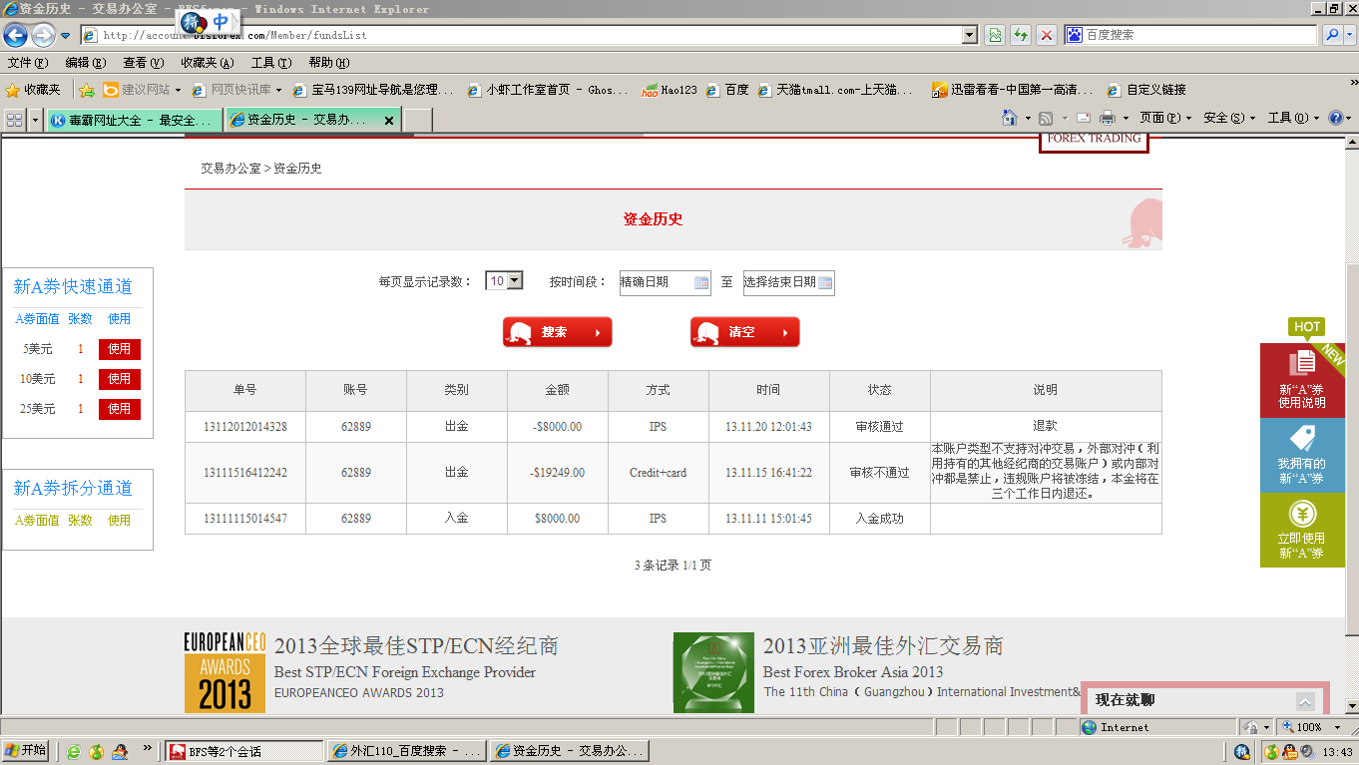Go back with the browser Back arrow
The width and height of the screenshot is (1359, 765).
tap(15, 35)
